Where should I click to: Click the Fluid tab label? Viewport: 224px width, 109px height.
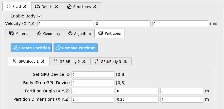[x=17, y=6]
